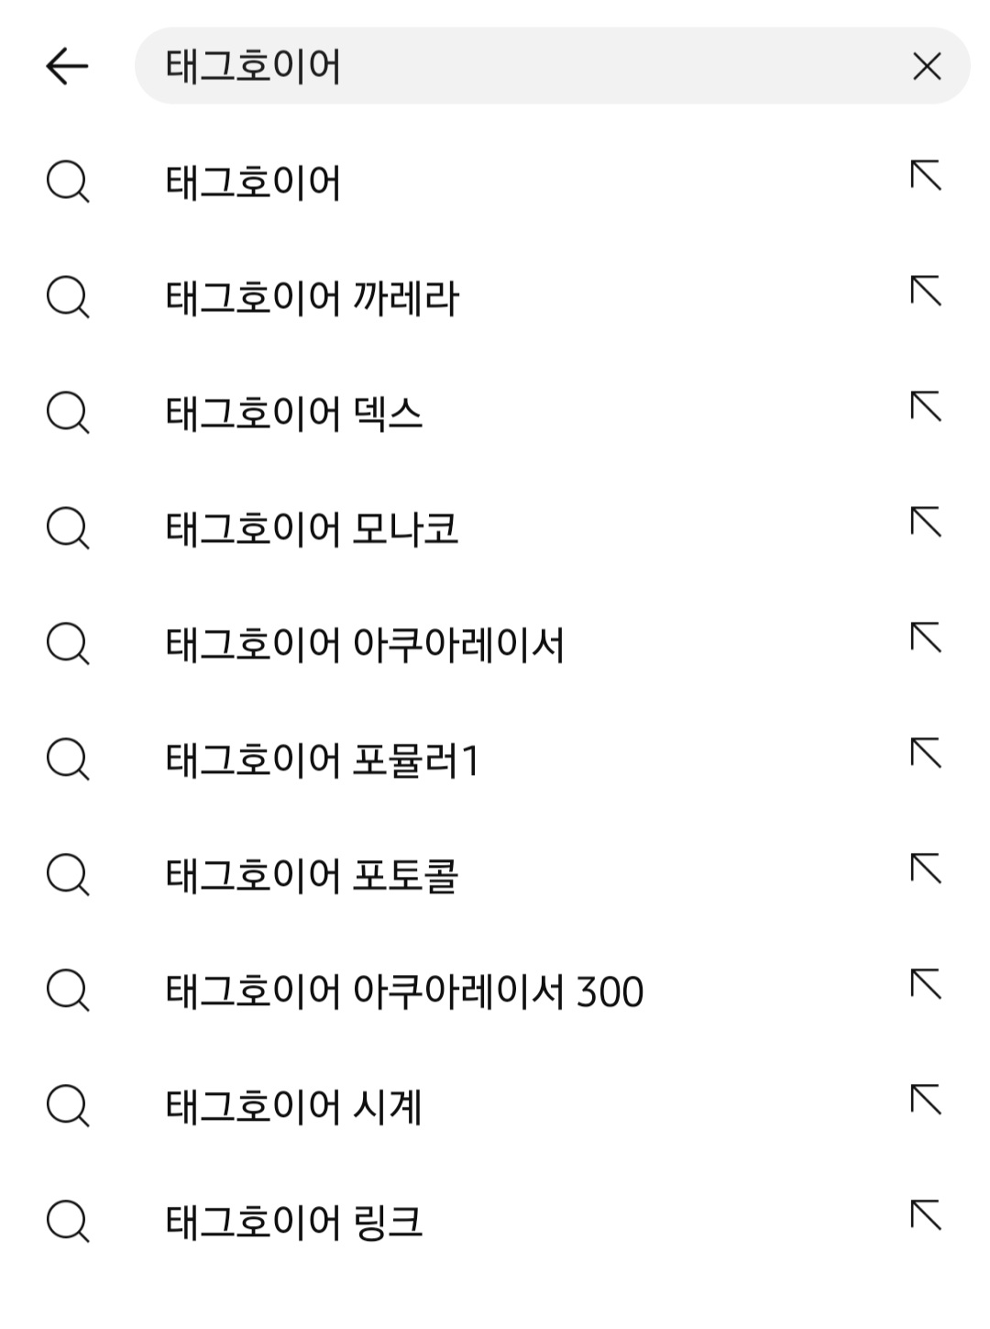Select the 태그호이어 덱스 suggestion
This screenshot has width=990, height=1329.
tap(293, 414)
